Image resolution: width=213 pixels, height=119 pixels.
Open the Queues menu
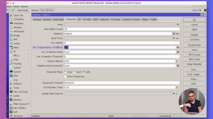coord(17,72)
